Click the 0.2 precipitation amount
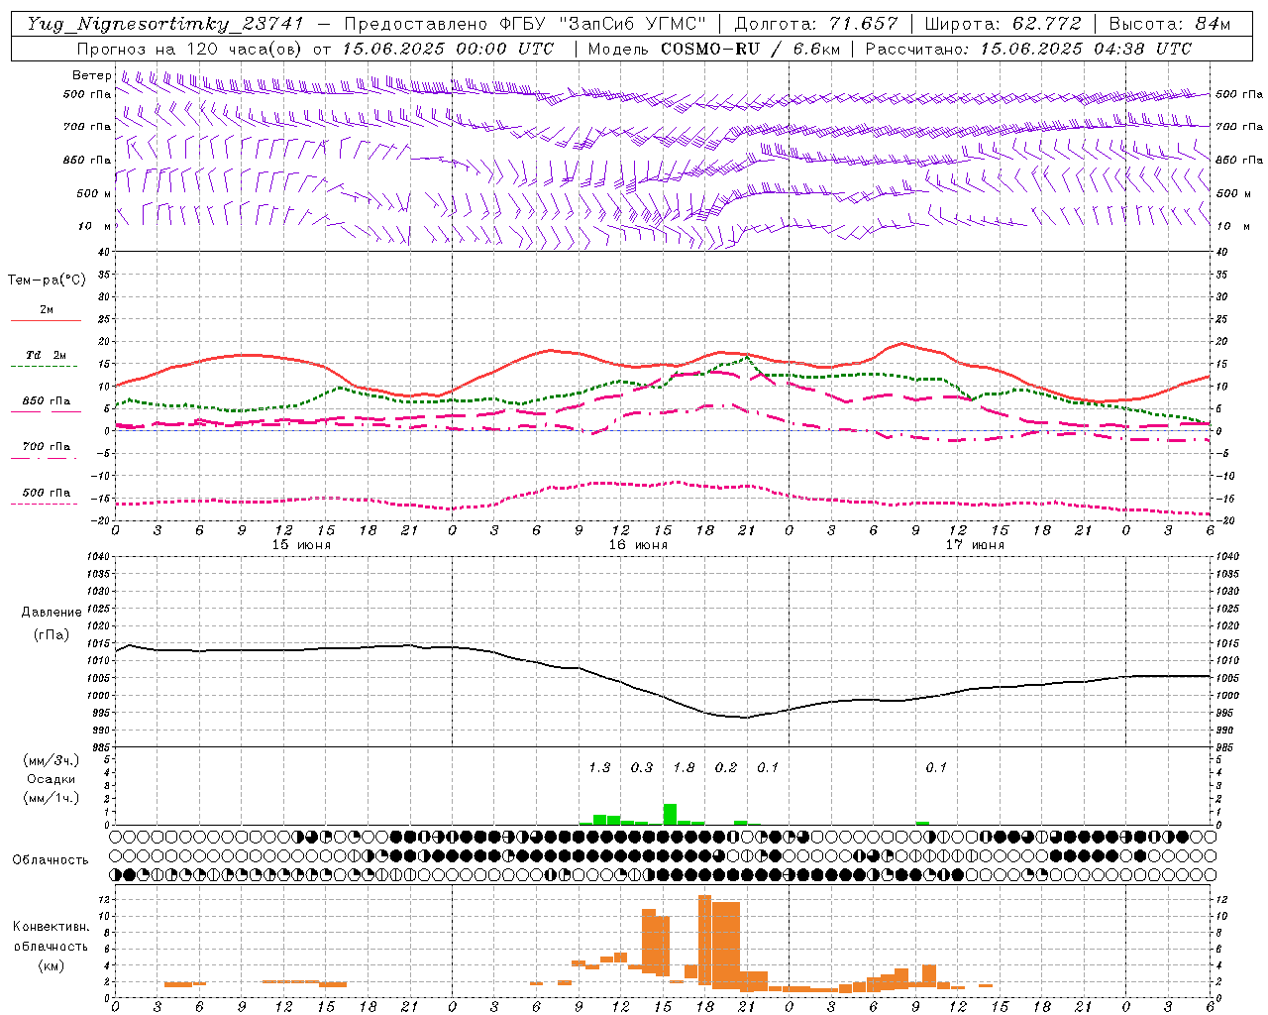 (x=726, y=768)
